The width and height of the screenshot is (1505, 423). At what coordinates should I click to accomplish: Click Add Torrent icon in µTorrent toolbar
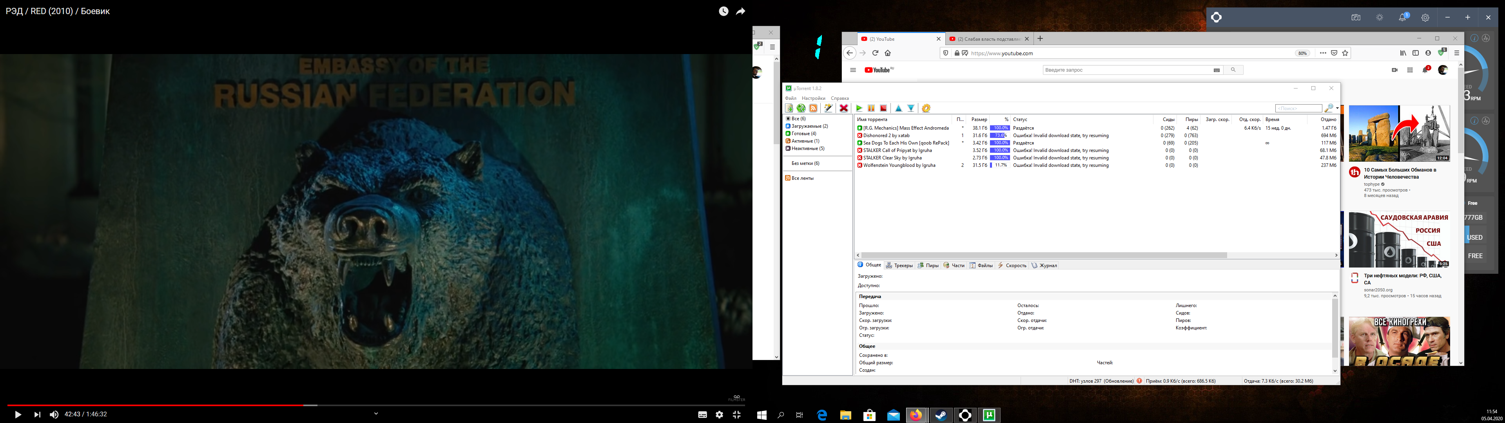(789, 108)
